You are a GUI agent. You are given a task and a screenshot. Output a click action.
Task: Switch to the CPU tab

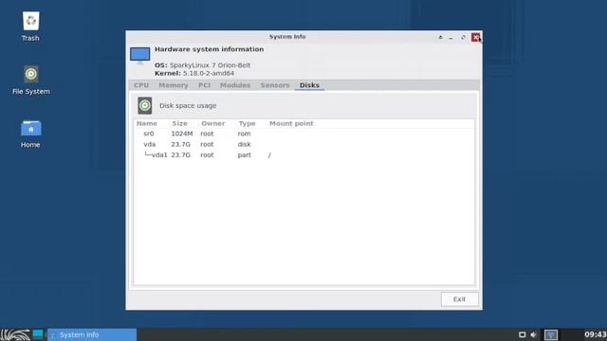pyautogui.click(x=141, y=85)
